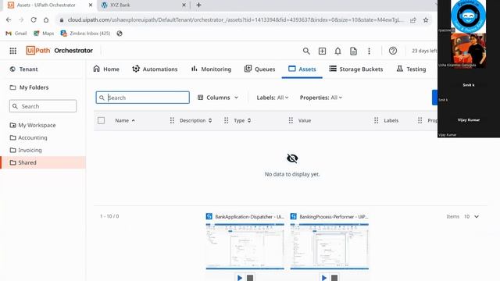Toggle the select-all checkbox in table header
500x281 pixels.
click(x=101, y=120)
